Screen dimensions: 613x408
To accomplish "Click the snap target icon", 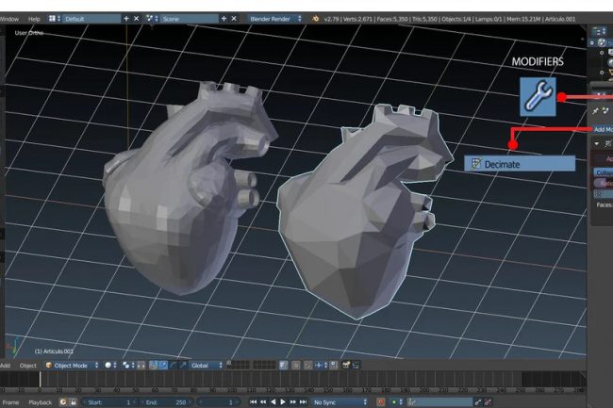I will 334,366.
